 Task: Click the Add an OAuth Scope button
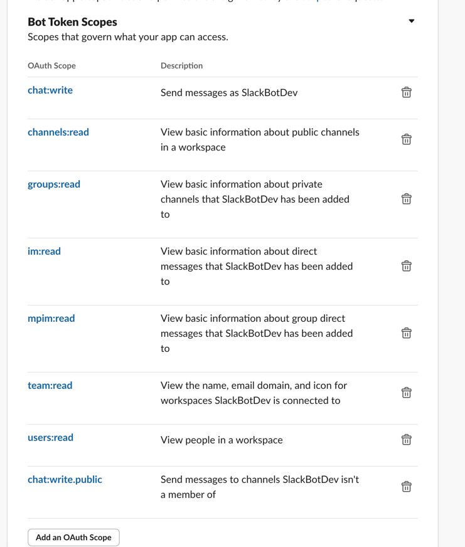pos(73,537)
